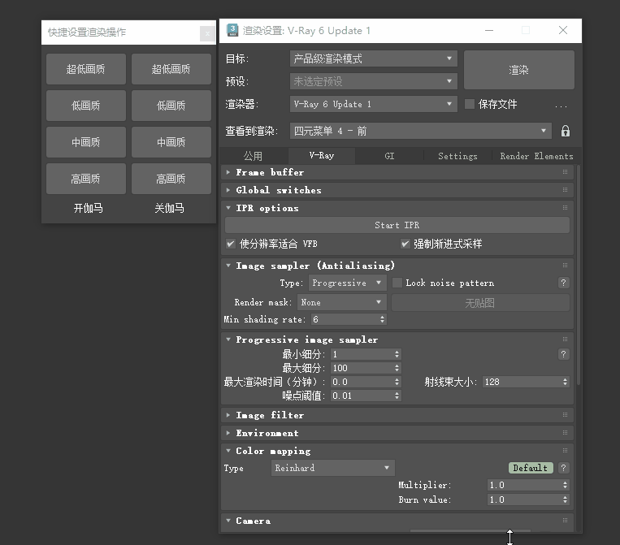Expand the Global switches rollout
Screen dimensions: 620x545
228,190
